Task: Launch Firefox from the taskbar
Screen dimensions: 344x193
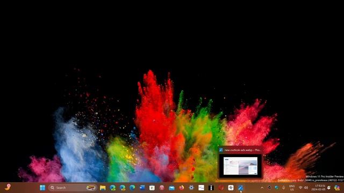Action: (182, 188)
